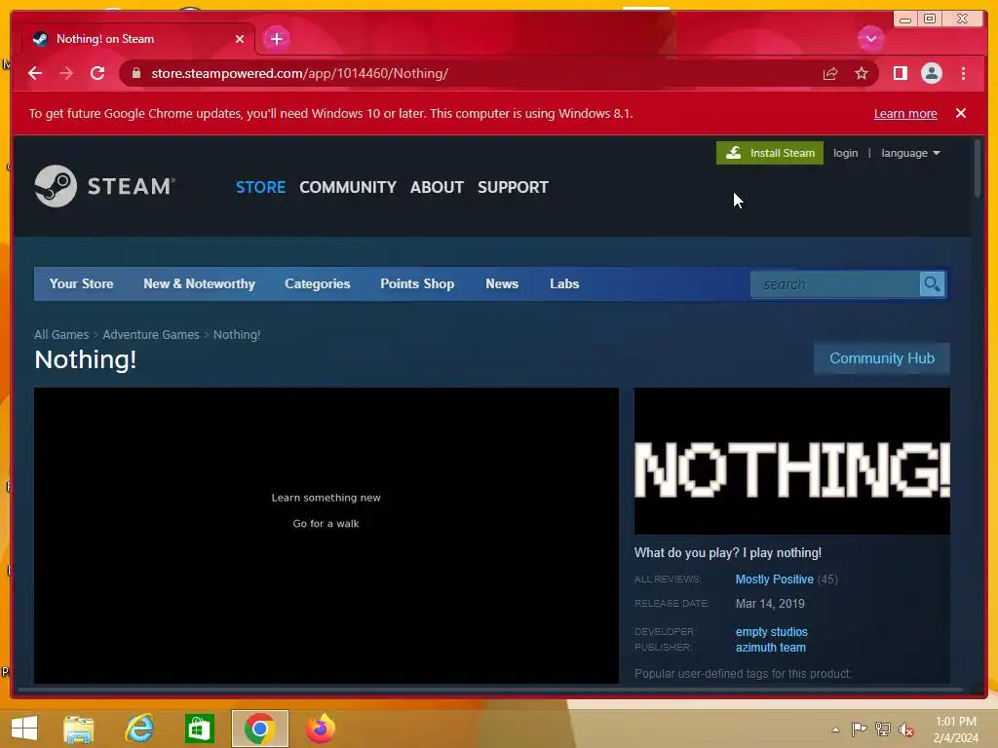Open the STORE menu
Image resolution: width=998 pixels, height=748 pixels.
tap(260, 187)
